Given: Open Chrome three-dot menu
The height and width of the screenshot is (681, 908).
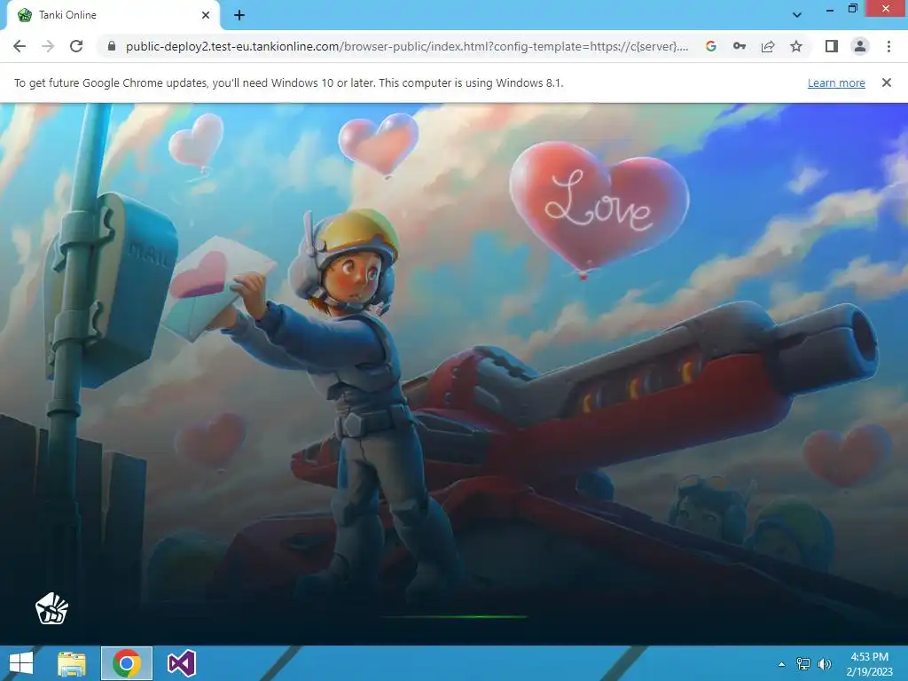Looking at the screenshot, I should [888, 46].
